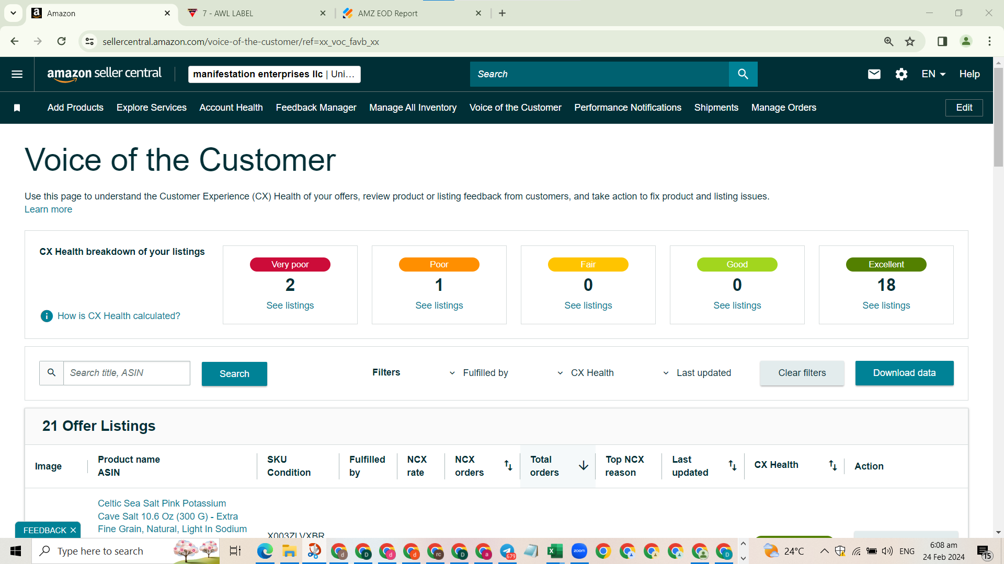This screenshot has height=564, width=1004.
Task: Go back to the previous page
Action: (x=15, y=41)
